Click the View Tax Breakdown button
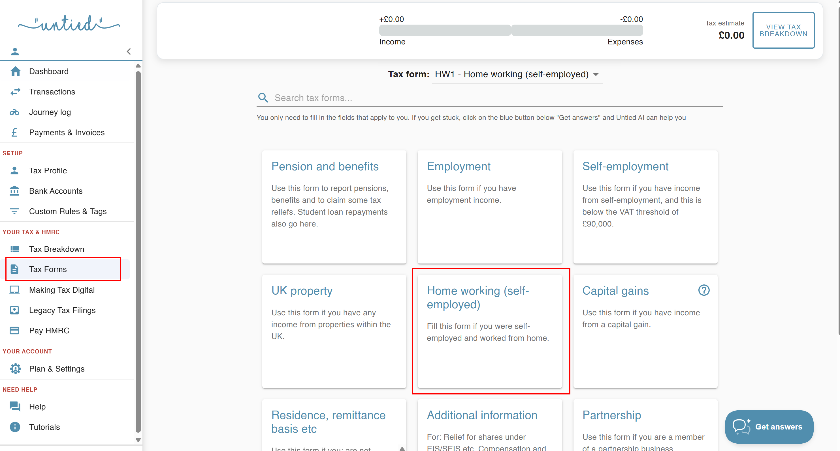This screenshot has width=840, height=451. click(783, 30)
